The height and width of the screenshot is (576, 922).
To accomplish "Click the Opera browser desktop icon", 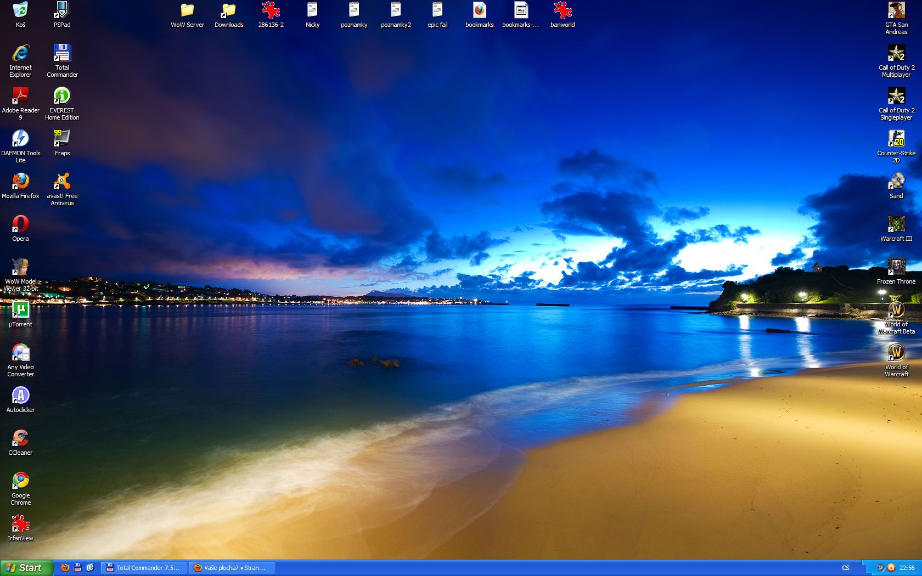I will [20, 224].
